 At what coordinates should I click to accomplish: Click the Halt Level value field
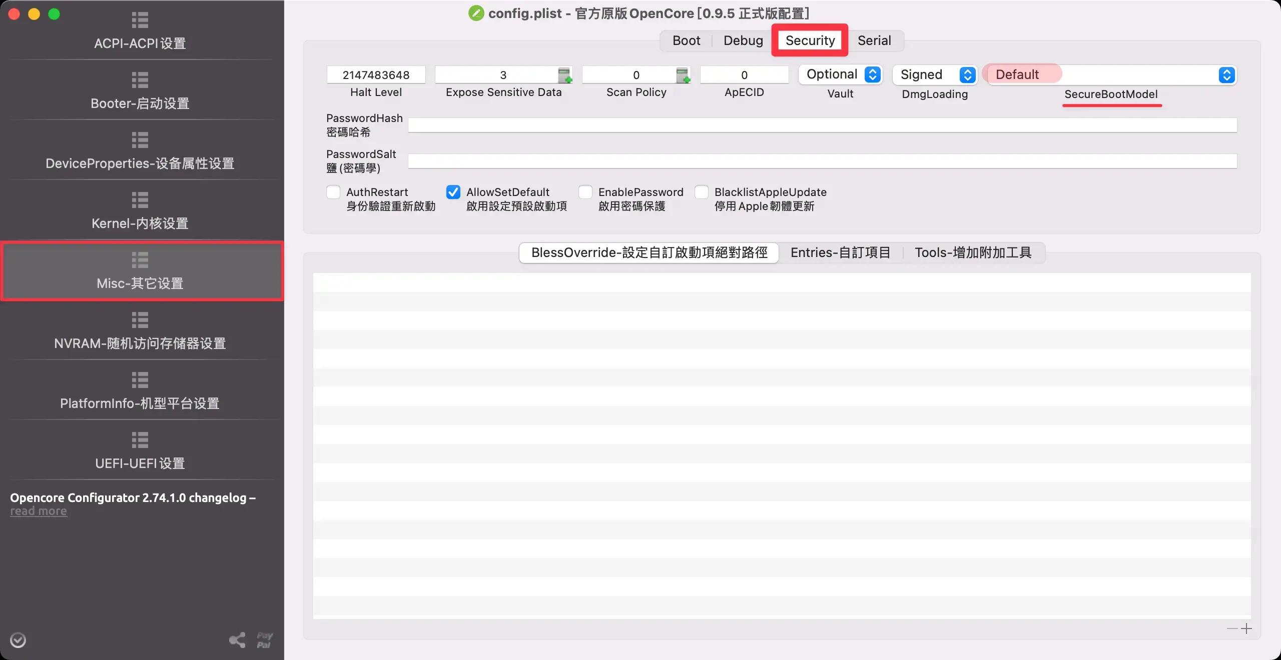376,75
